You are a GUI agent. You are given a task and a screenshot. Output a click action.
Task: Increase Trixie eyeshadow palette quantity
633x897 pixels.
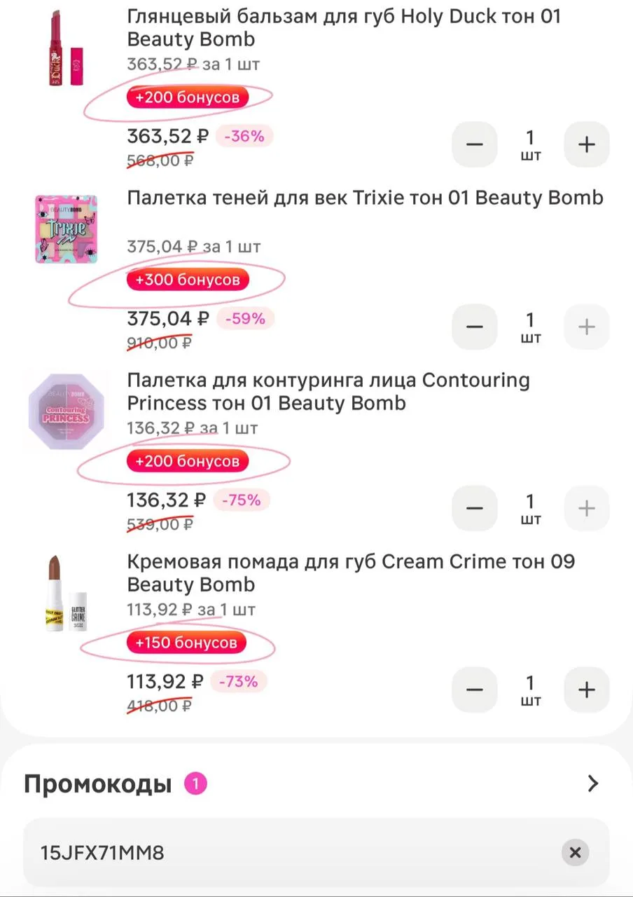click(587, 327)
